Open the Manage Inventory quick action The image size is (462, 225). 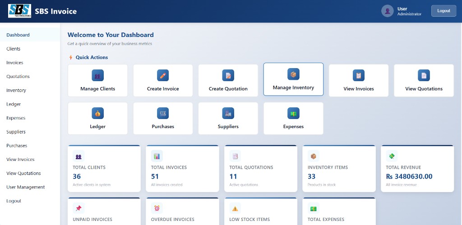click(293, 79)
